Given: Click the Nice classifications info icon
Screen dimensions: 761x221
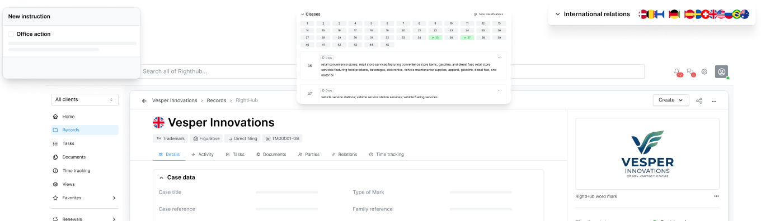Looking at the screenshot, I should coord(476,14).
